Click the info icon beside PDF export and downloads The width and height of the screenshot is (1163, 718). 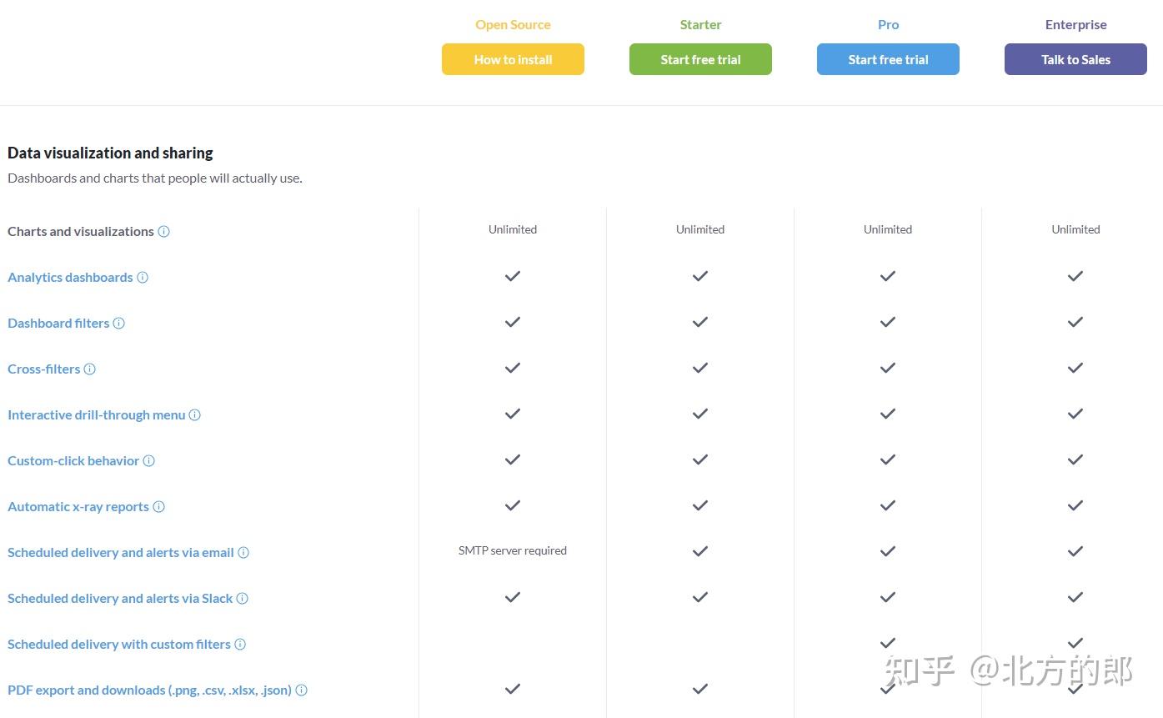tap(301, 690)
